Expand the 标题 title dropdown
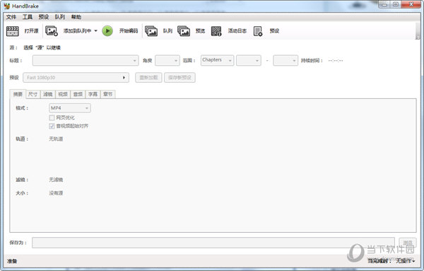The image size is (424, 271). click(x=86, y=60)
